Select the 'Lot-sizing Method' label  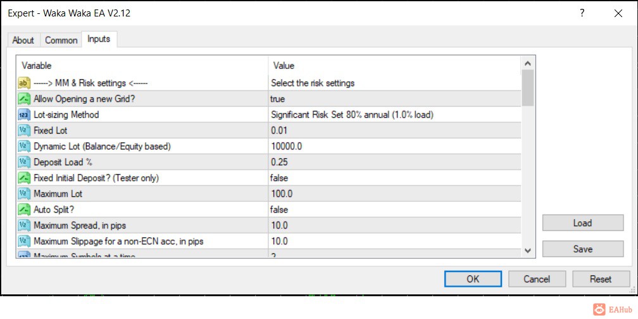pos(66,115)
